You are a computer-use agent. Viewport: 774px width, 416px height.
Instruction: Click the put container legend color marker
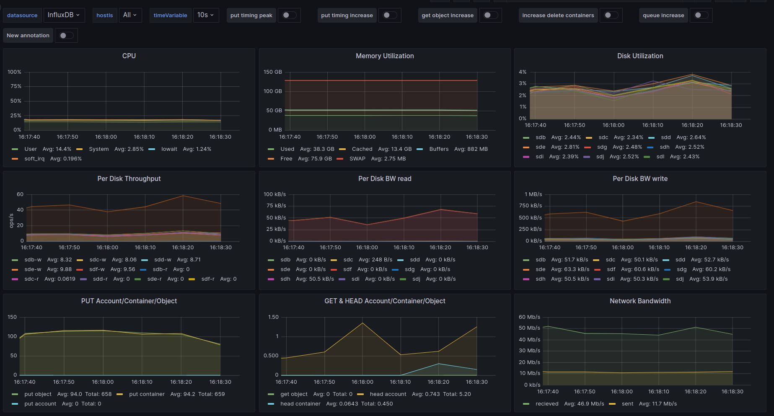[120, 394]
